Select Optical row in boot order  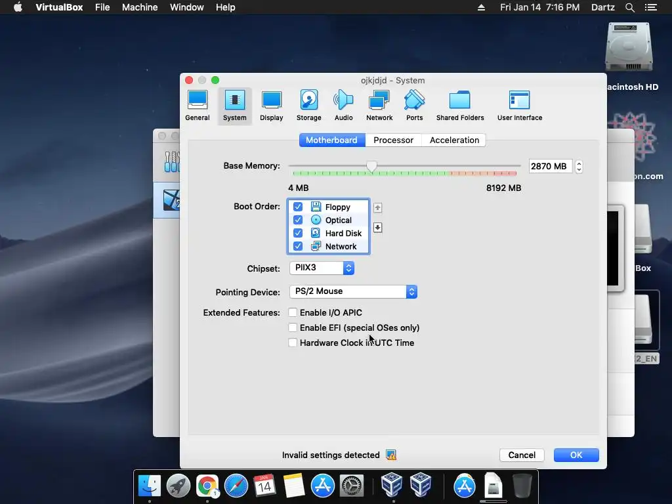328,220
